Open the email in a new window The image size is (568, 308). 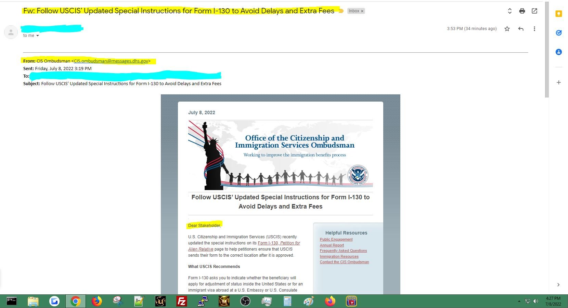tap(534, 11)
